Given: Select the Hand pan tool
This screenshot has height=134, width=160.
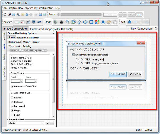Looking at the screenshot, I should (x=61, y=22).
